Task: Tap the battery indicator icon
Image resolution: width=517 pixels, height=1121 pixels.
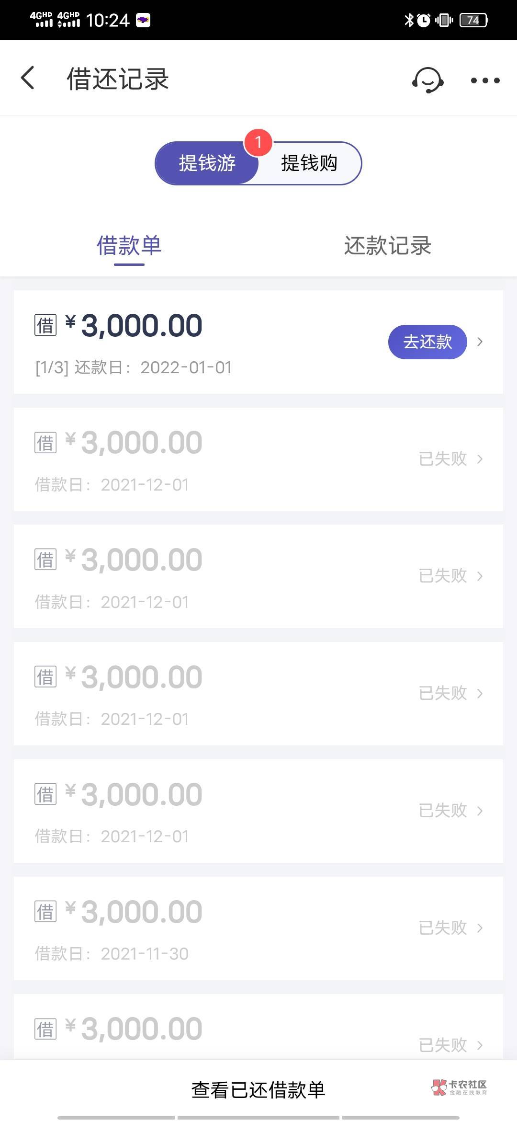Action: click(x=473, y=20)
